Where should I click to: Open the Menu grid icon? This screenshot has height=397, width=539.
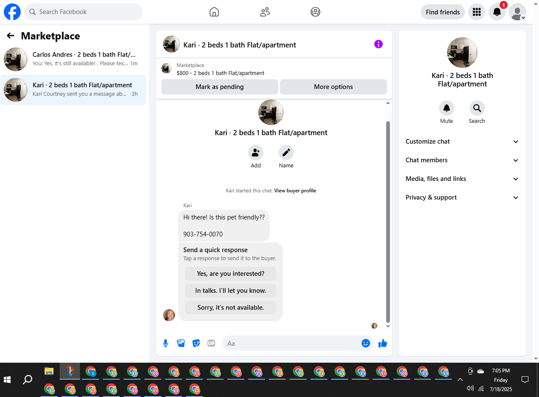pyautogui.click(x=477, y=12)
